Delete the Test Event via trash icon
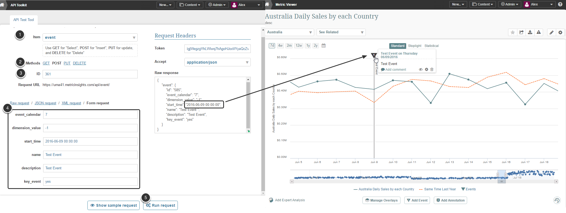Image resolution: width=566 pixels, height=213 pixels. pyautogui.click(x=432, y=70)
